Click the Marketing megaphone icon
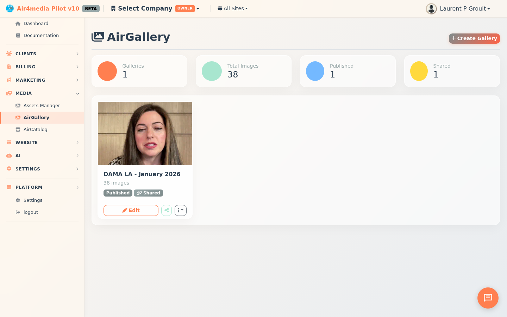This screenshot has height=317, width=507. click(8, 80)
